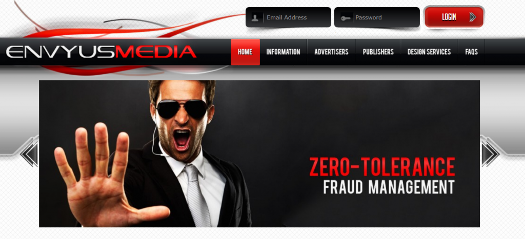Click the key icon beside Password
This screenshot has width=525, height=239.
click(346, 18)
